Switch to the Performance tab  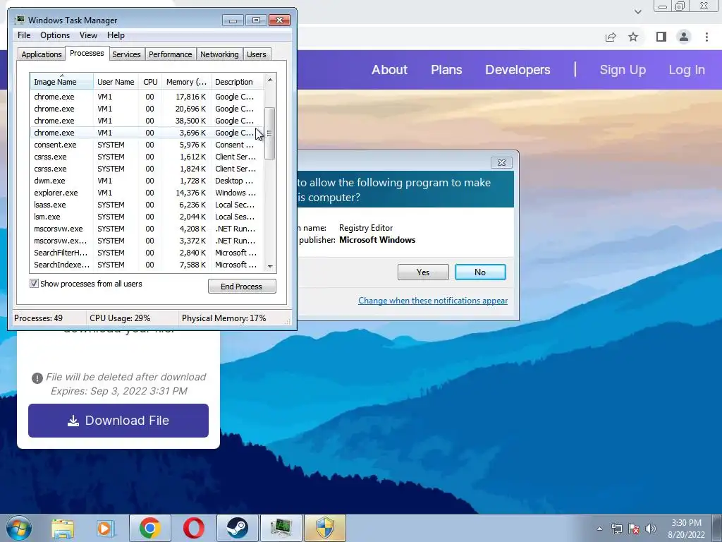pyautogui.click(x=170, y=54)
